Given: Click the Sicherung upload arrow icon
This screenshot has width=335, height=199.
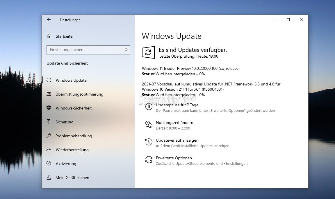Looking at the screenshot, I should (x=49, y=122).
